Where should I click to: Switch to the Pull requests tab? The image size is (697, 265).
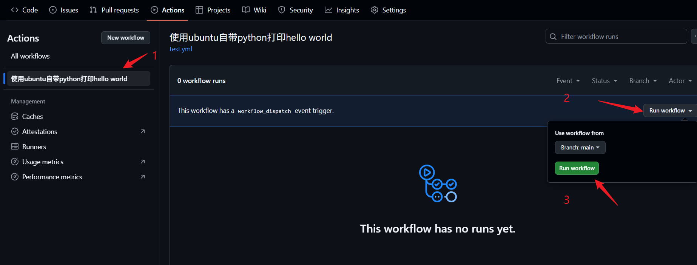coord(114,10)
